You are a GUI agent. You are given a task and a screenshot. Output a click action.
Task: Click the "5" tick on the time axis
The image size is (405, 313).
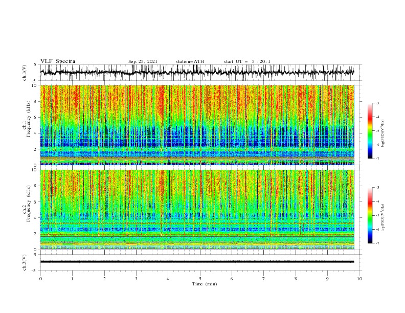(200, 279)
